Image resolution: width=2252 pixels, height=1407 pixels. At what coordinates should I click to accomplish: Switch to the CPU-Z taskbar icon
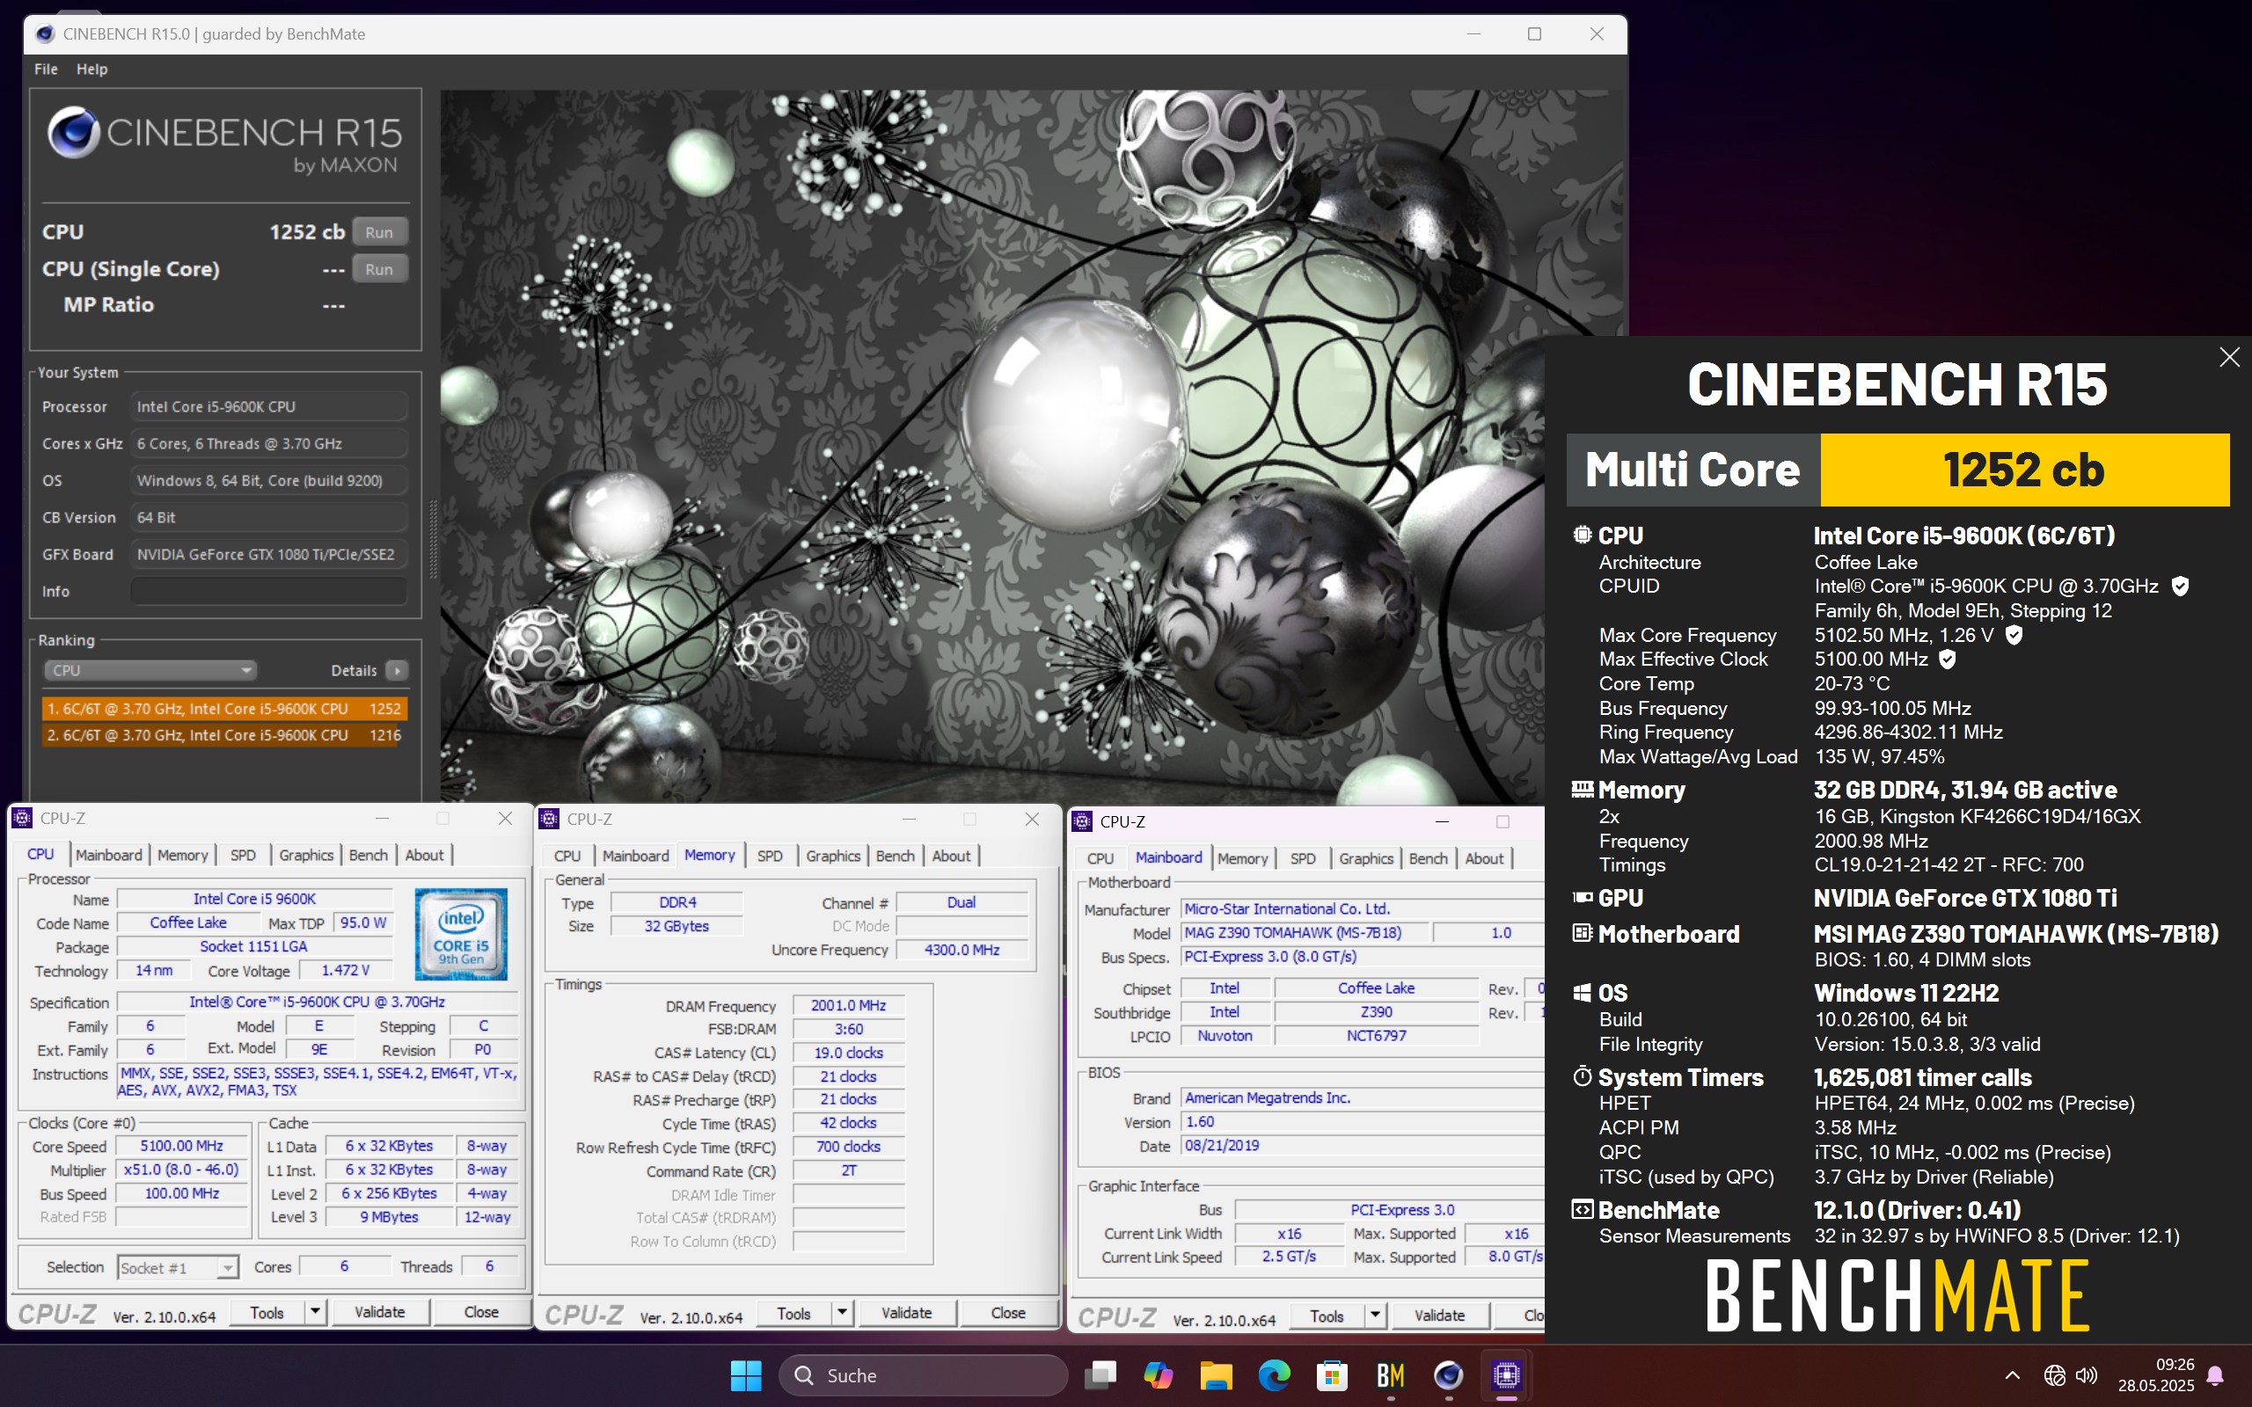(1507, 1374)
